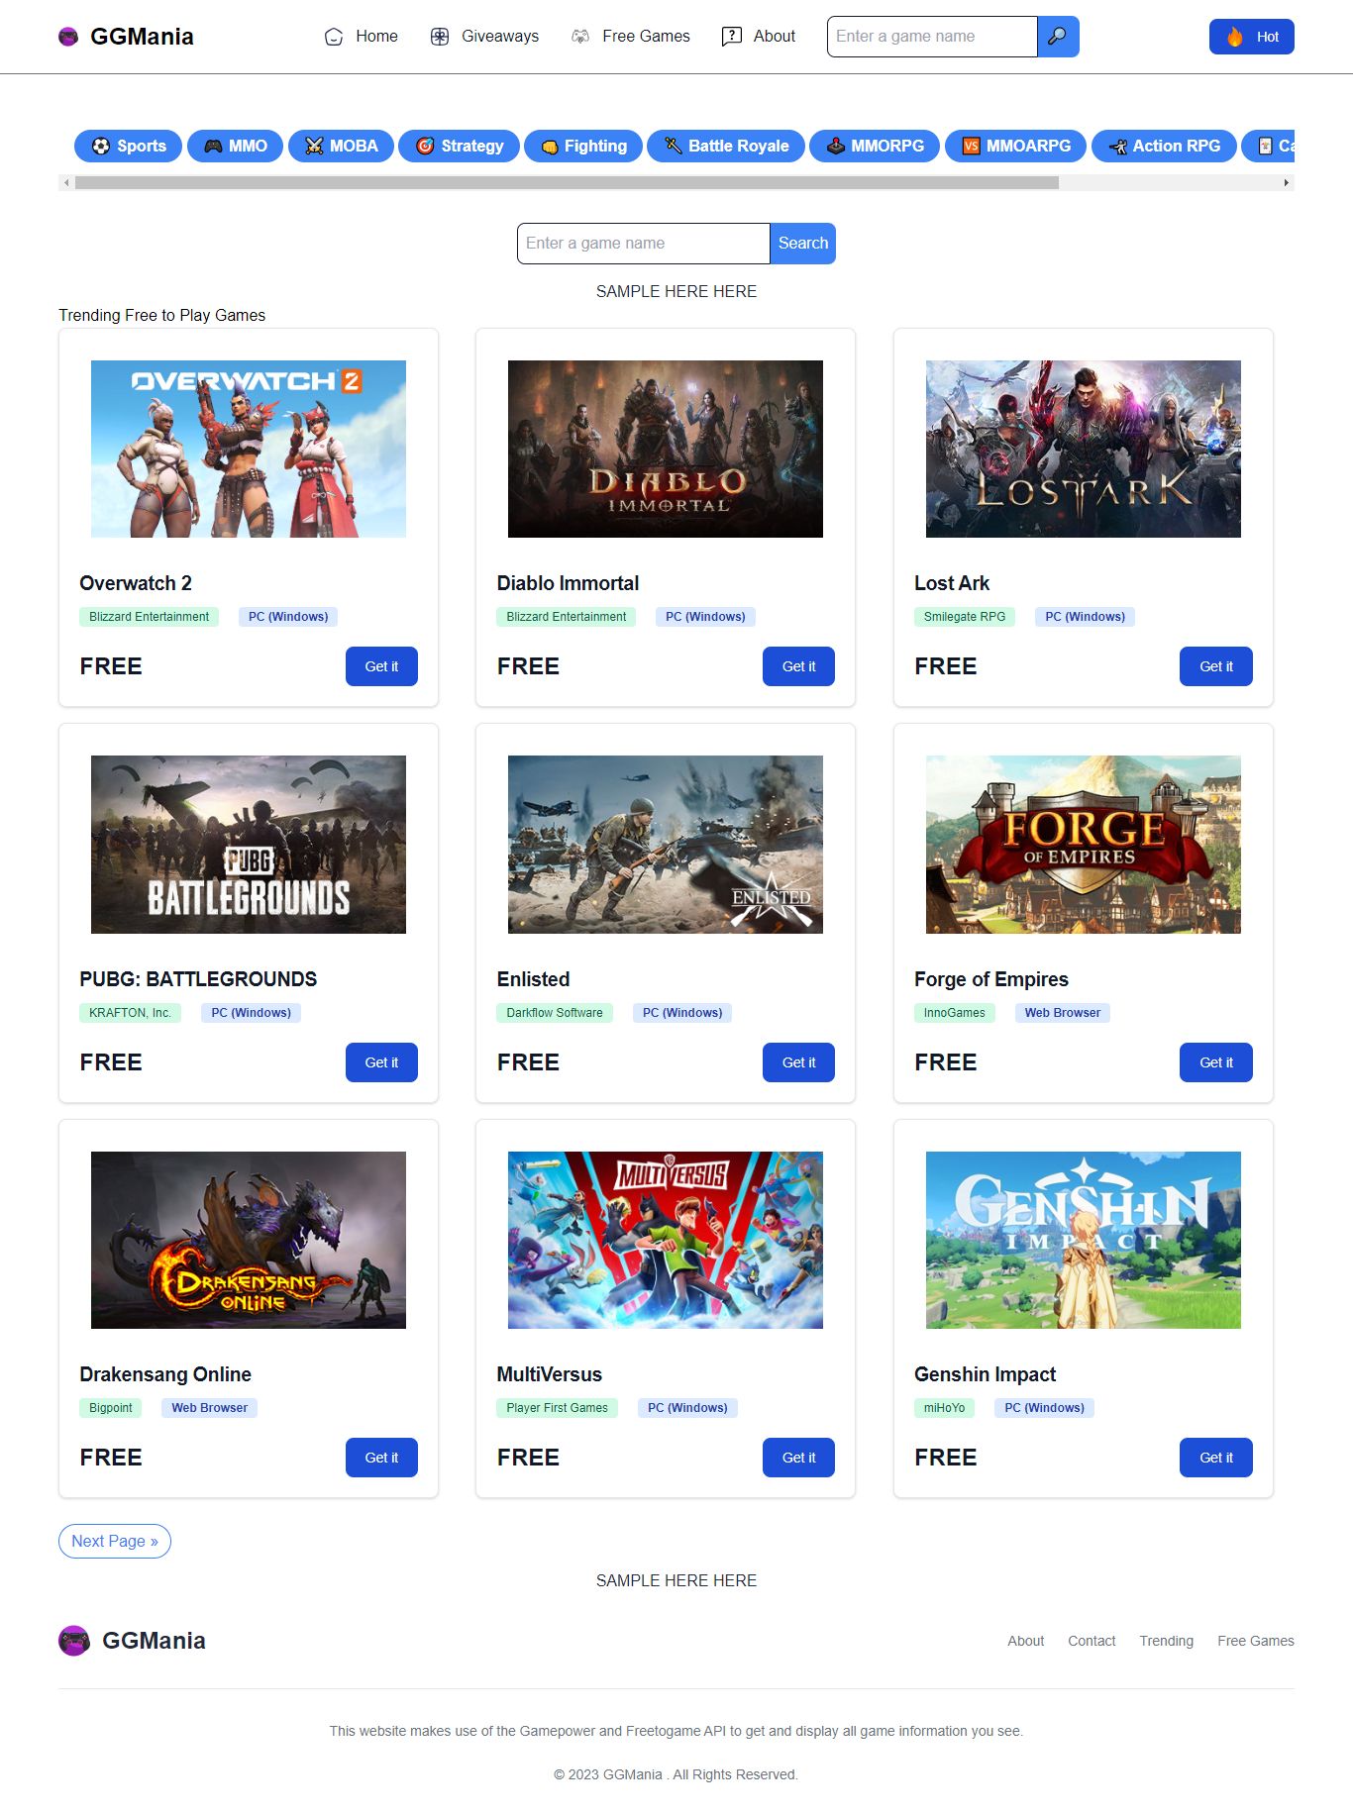This screenshot has height=1816, width=1353.
Task: Choose the Strategy target category
Action: pyautogui.click(x=459, y=146)
